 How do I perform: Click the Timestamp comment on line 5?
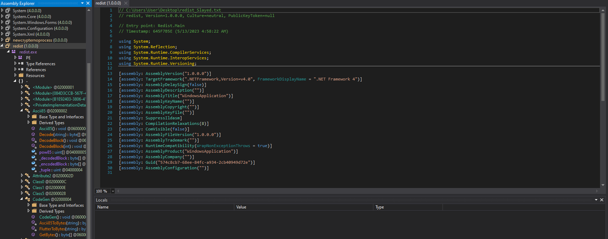click(x=173, y=31)
